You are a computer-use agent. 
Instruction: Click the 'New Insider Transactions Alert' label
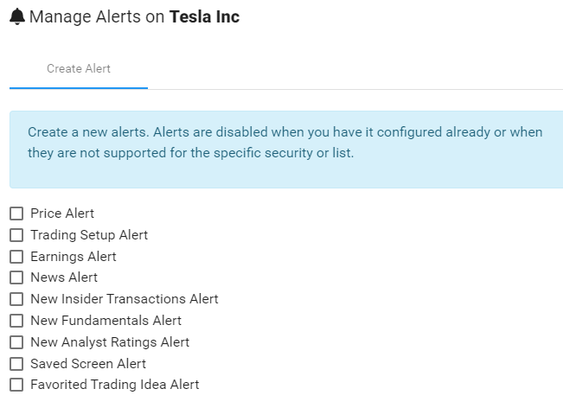click(125, 299)
